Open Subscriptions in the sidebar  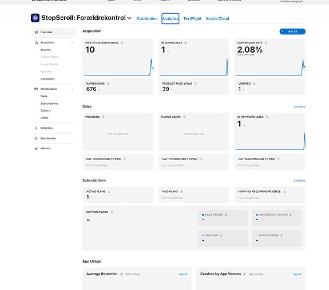click(x=49, y=104)
